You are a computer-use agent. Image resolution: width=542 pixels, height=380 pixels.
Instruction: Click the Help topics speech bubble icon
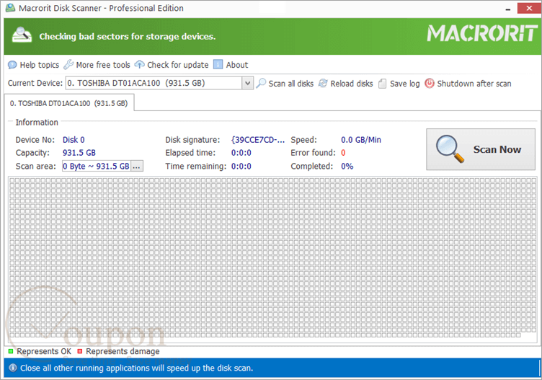coord(12,65)
